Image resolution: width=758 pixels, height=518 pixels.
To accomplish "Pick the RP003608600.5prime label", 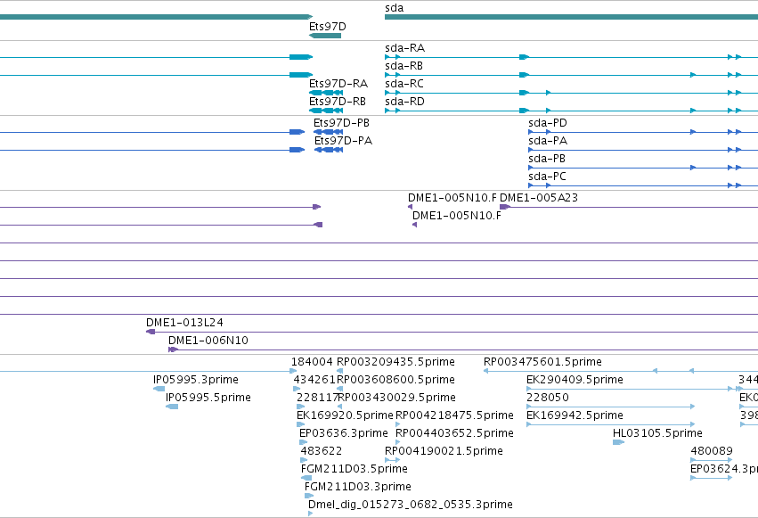I will tap(395, 380).
